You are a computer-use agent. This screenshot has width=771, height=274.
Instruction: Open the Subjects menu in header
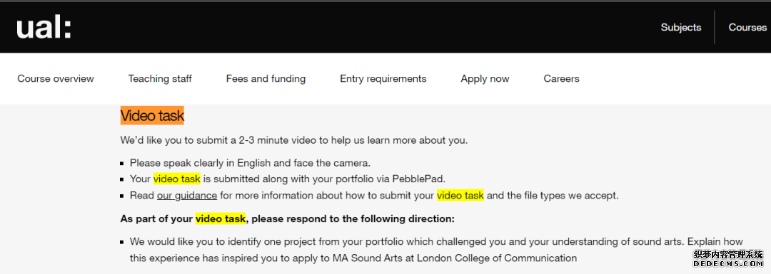coord(680,28)
